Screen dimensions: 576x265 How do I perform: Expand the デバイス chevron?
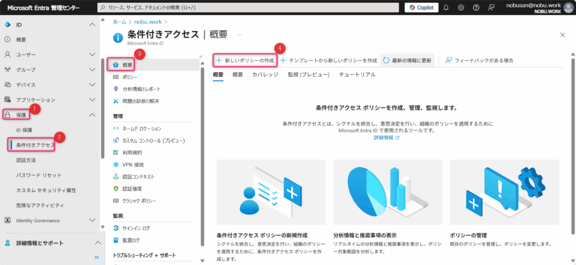tap(93, 85)
